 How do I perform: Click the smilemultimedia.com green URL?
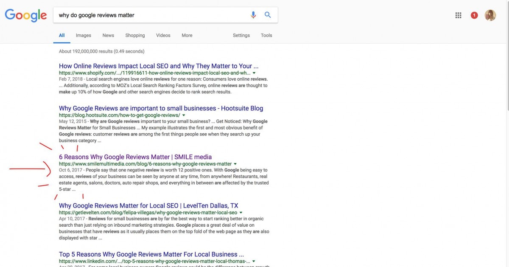coord(145,164)
